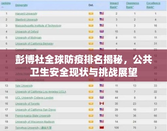Click the US flag in Stanford University row
167x131 pixels.
pyautogui.click(x=102, y=19)
